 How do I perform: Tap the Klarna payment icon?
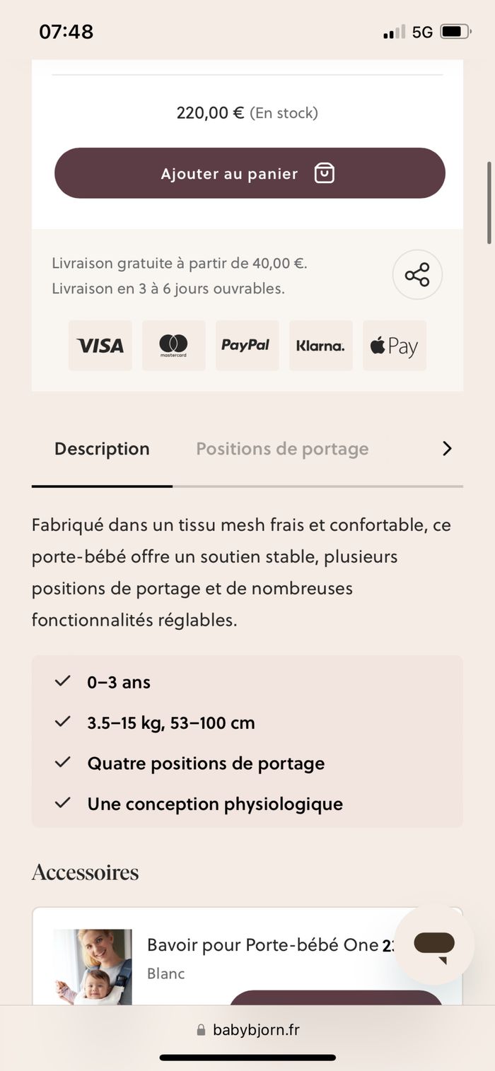tap(320, 346)
